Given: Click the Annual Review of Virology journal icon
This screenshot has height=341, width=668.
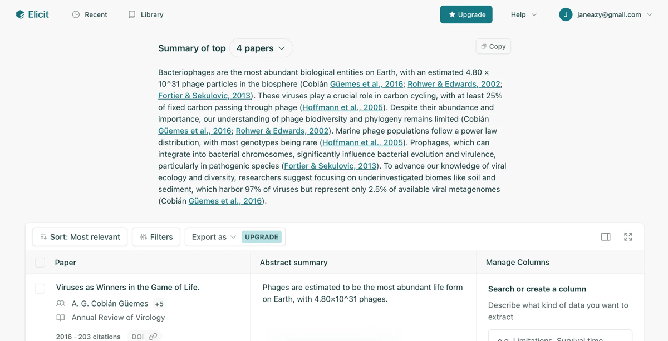Looking at the screenshot, I should click(x=61, y=318).
